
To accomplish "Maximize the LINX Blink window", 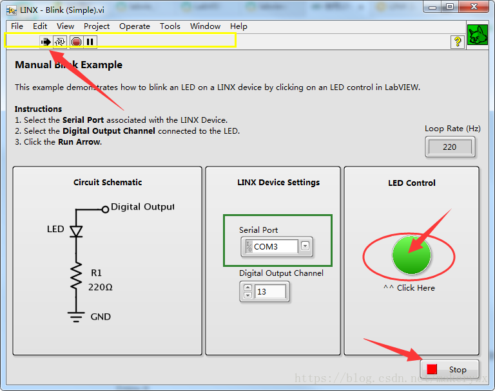I will point(449,7).
